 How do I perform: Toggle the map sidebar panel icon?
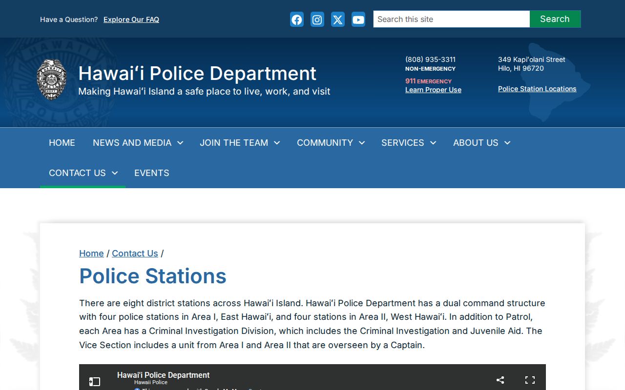95,381
